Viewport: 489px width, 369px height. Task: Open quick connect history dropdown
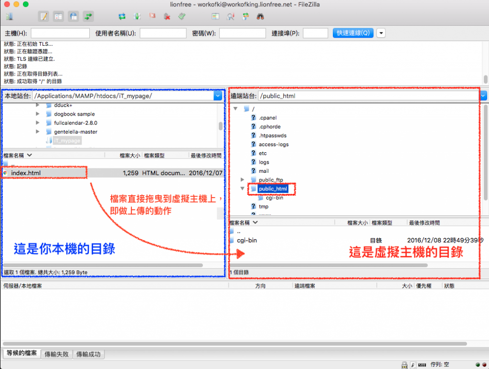pyautogui.click(x=381, y=33)
